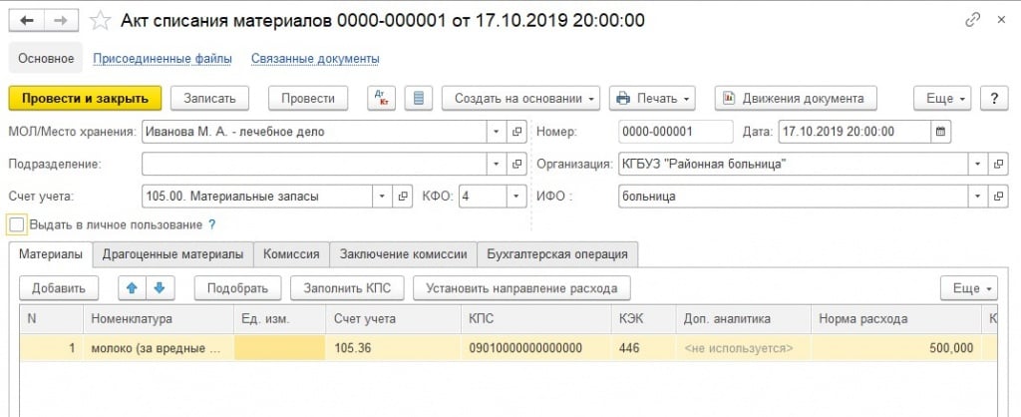Expand the Счет учета dropdown list
The image size is (1021, 417).
point(381,197)
